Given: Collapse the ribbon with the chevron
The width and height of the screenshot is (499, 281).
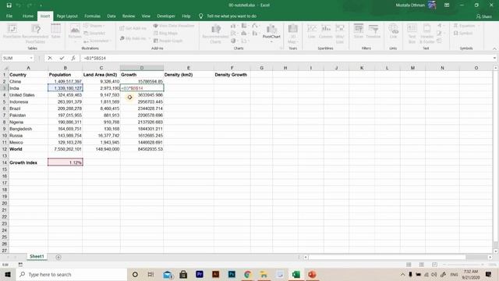Looking at the screenshot, I should coord(494,48).
